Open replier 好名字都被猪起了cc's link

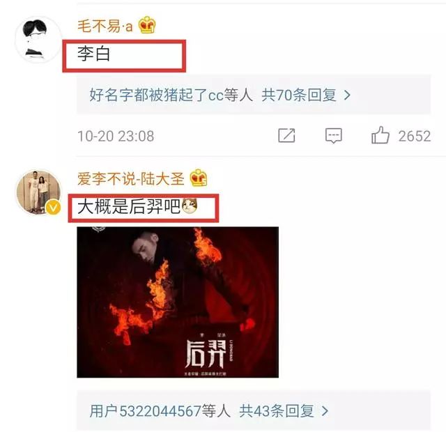point(156,95)
